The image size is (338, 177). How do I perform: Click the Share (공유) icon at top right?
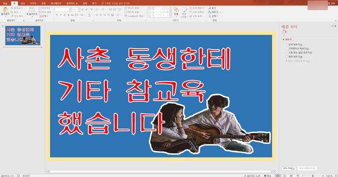coord(329,3)
